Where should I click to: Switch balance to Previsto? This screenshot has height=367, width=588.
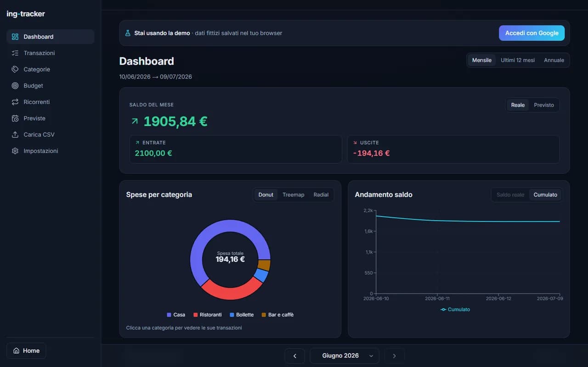(x=544, y=105)
